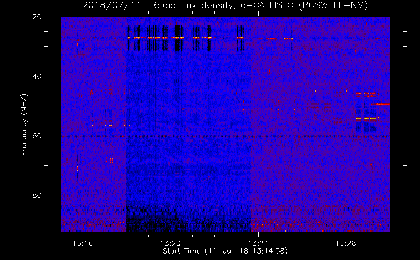Click the 13:16 time tick label
Image resolution: width=420 pixels, height=260 pixels.
83,244
